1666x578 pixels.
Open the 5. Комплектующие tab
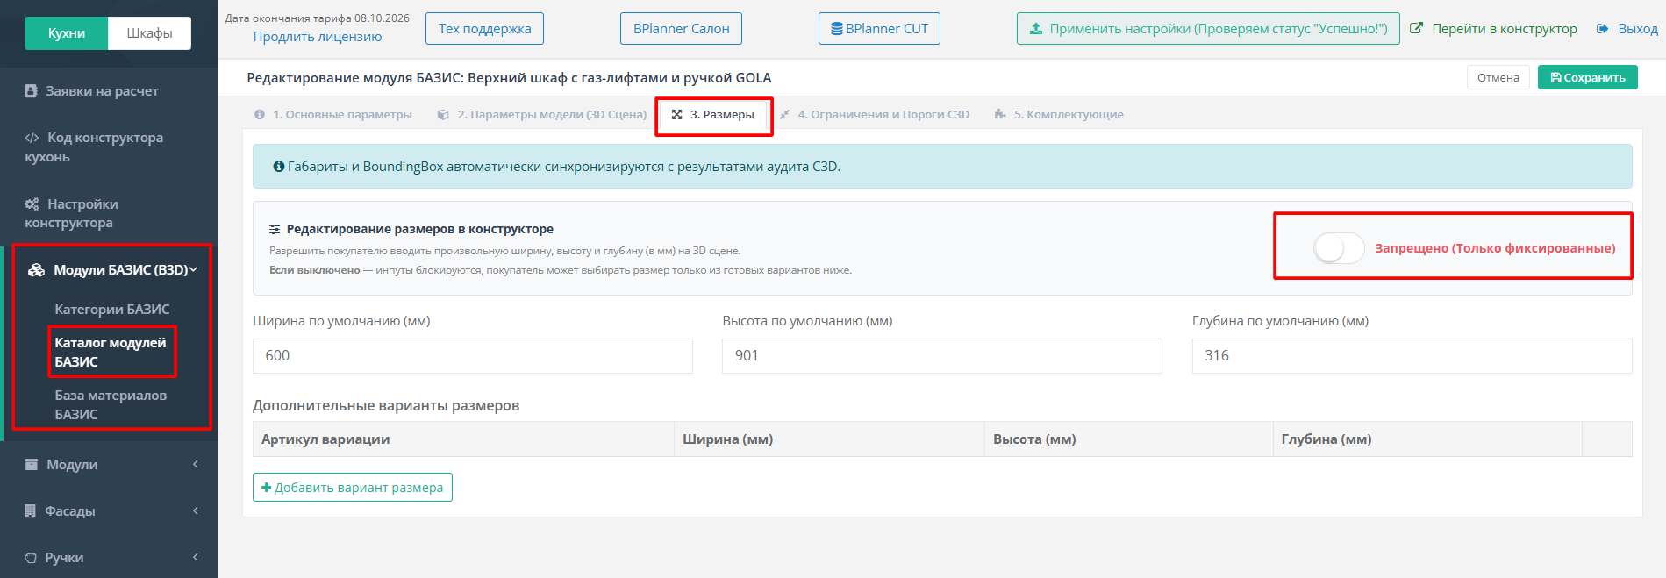[x=1059, y=115]
